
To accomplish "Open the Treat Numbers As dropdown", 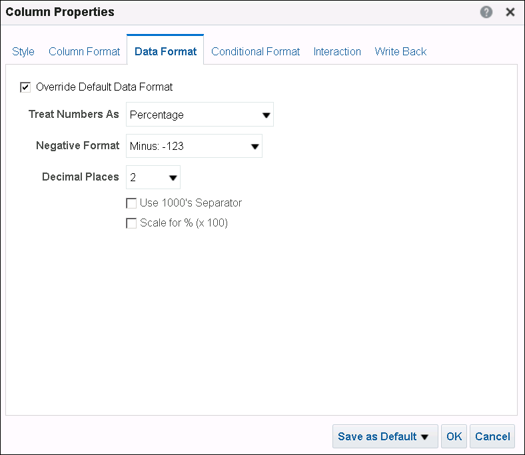I will [x=199, y=115].
